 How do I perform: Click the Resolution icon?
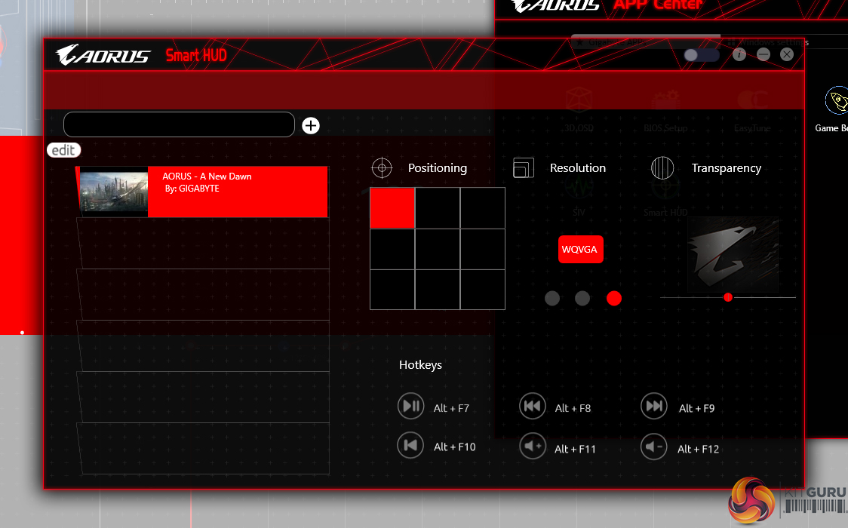click(523, 168)
